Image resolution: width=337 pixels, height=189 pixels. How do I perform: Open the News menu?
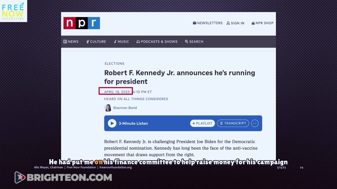[71, 41]
